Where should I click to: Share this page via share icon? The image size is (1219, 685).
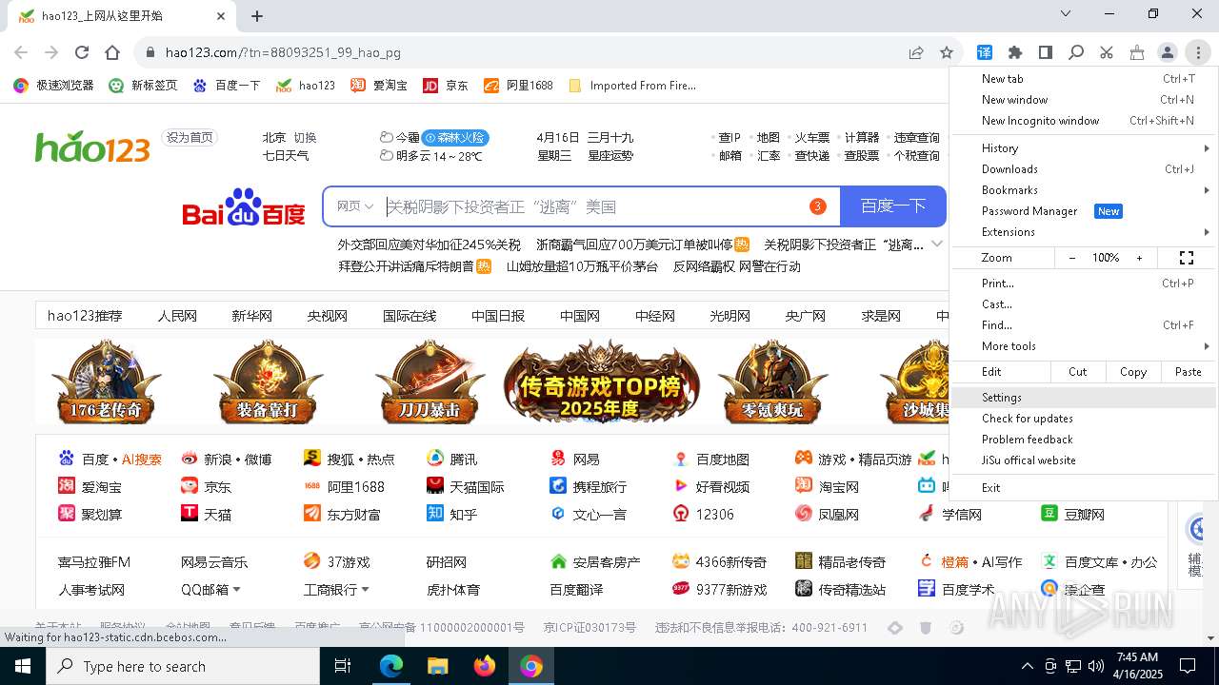915,52
